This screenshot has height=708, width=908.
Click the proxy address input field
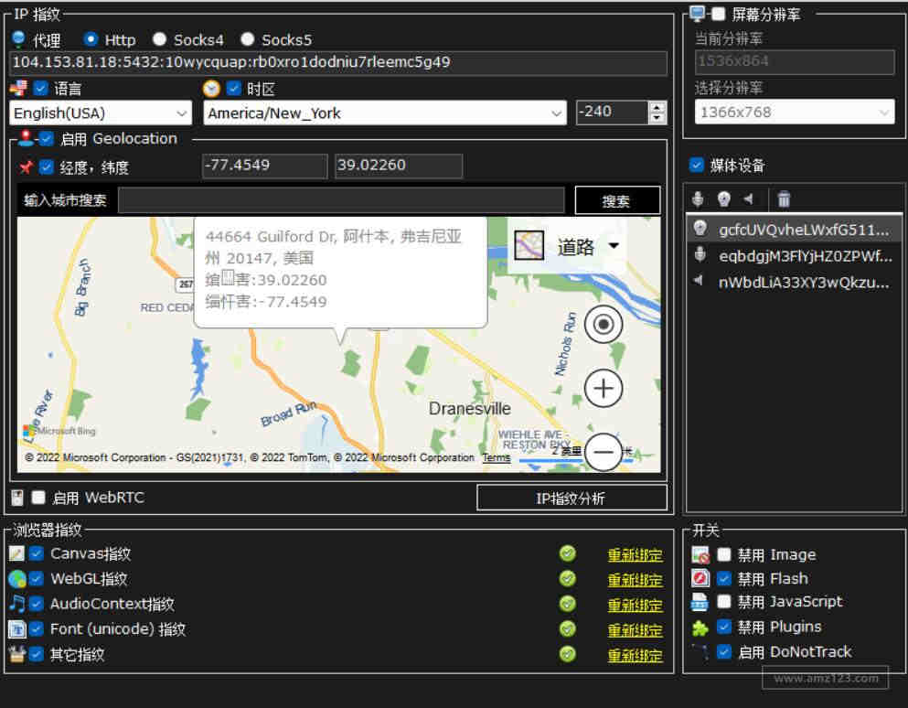pyautogui.click(x=338, y=62)
